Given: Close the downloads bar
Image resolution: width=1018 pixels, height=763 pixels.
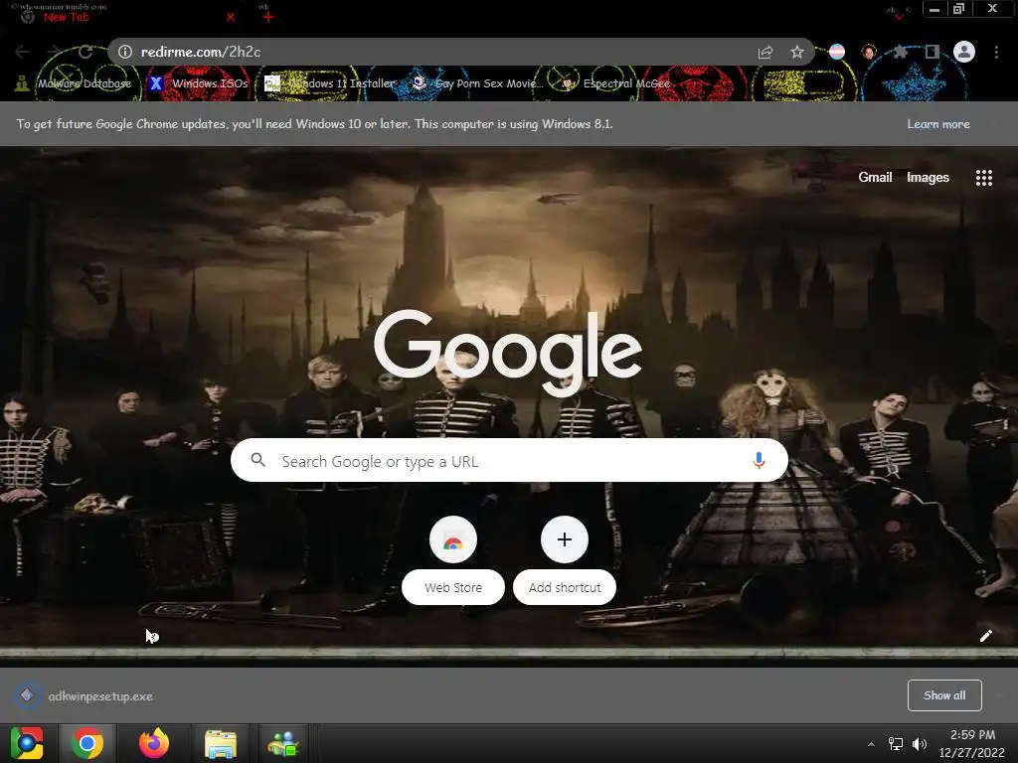Looking at the screenshot, I should click(999, 695).
